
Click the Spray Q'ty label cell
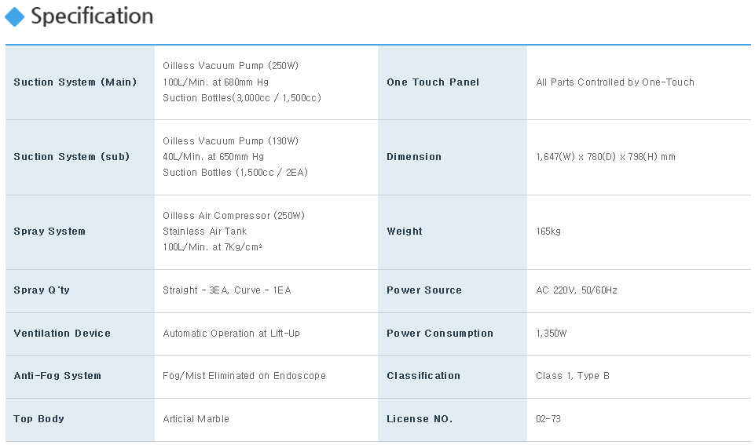(42, 290)
